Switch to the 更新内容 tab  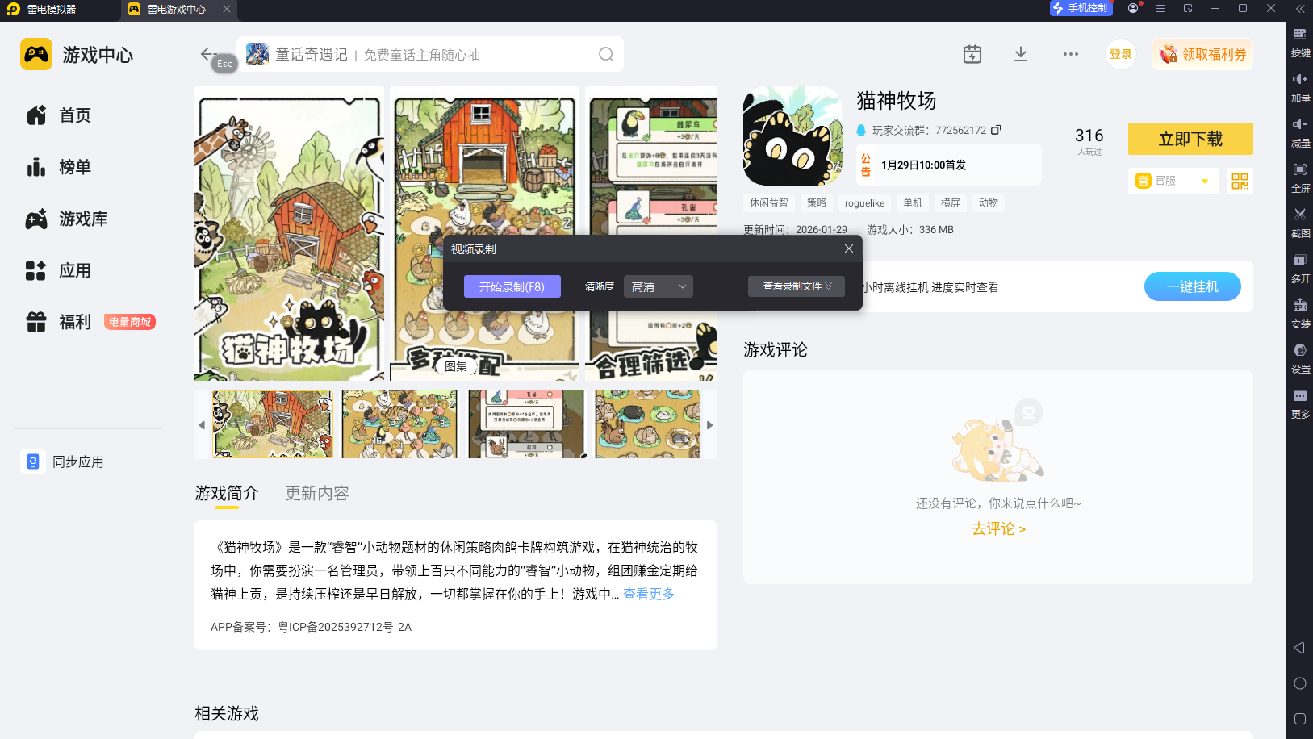click(x=316, y=493)
